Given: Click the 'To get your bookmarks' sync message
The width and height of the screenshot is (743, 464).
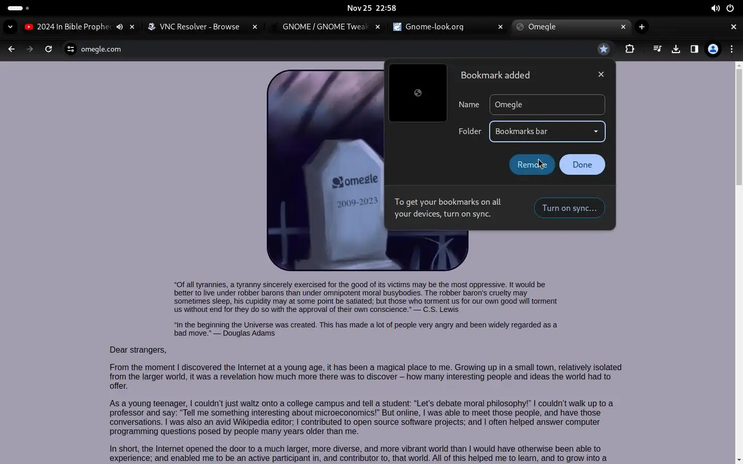Looking at the screenshot, I should point(448,208).
